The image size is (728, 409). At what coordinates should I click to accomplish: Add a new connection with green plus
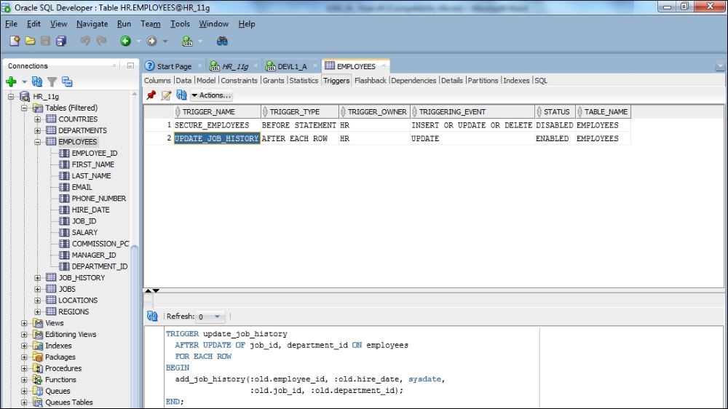click(11, 82)
